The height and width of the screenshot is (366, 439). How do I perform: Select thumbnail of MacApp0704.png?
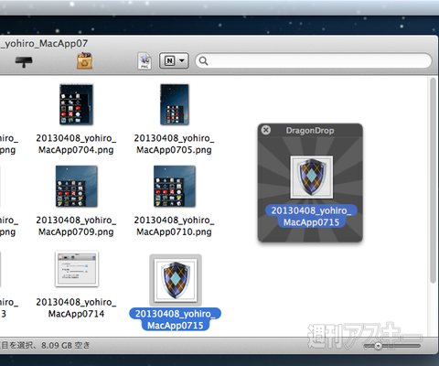coord(76,104)
